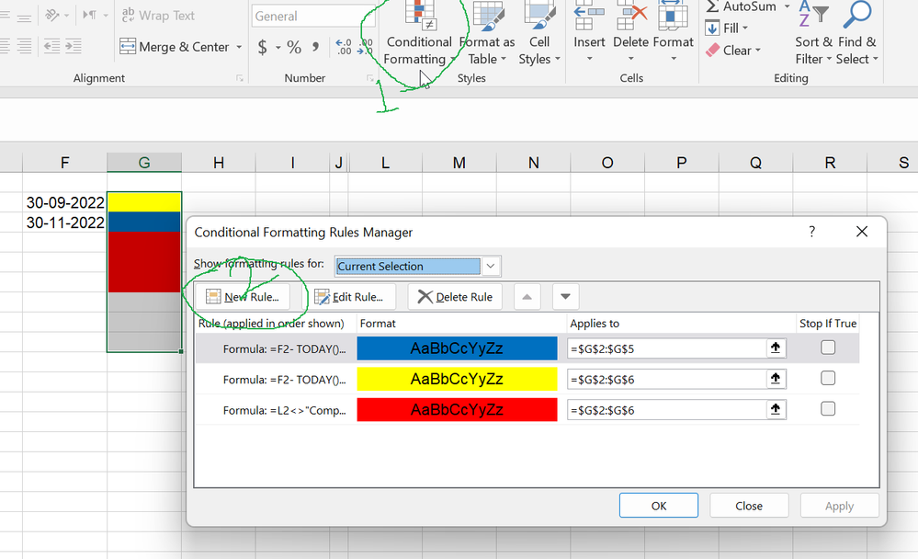Screen dimensions: 918x559
Task: Open Conditional Formatting menu
Action: pos(419,34)
